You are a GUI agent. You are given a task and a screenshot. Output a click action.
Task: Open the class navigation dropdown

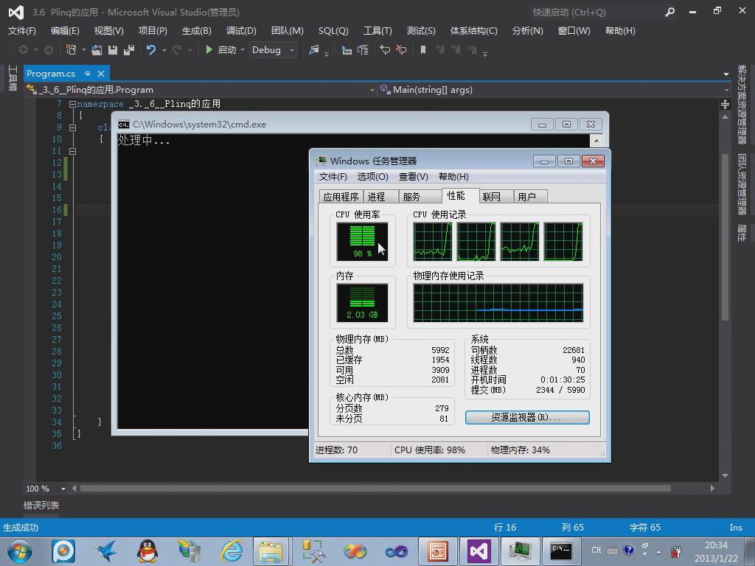coord(372,90)
